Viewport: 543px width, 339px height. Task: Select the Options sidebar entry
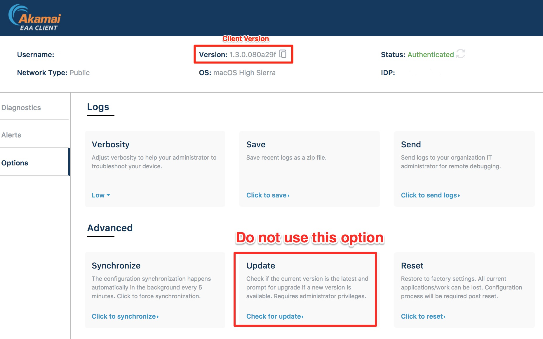click(x=15, y=163)
